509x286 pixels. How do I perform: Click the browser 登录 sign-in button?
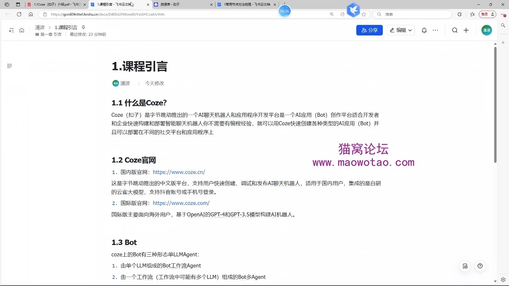[x=487, y=14]
